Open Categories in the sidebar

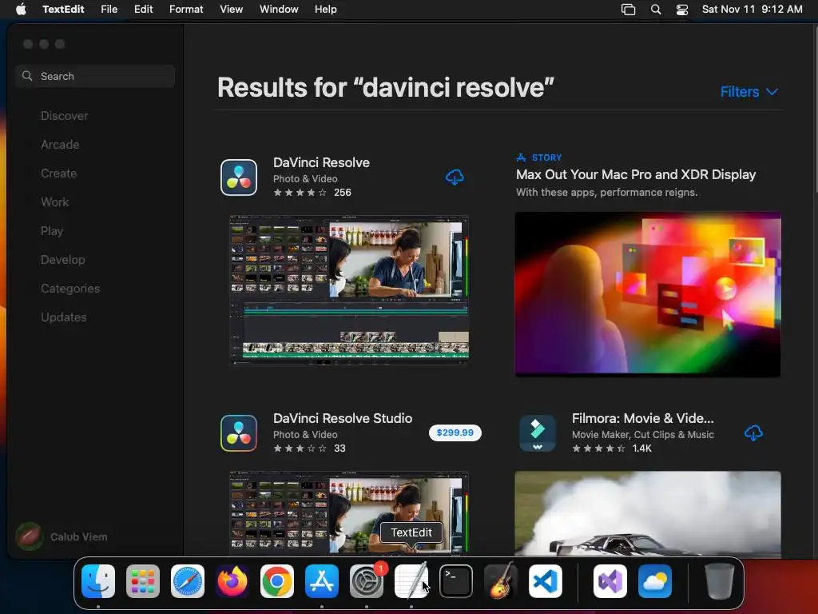coord(70,288)
